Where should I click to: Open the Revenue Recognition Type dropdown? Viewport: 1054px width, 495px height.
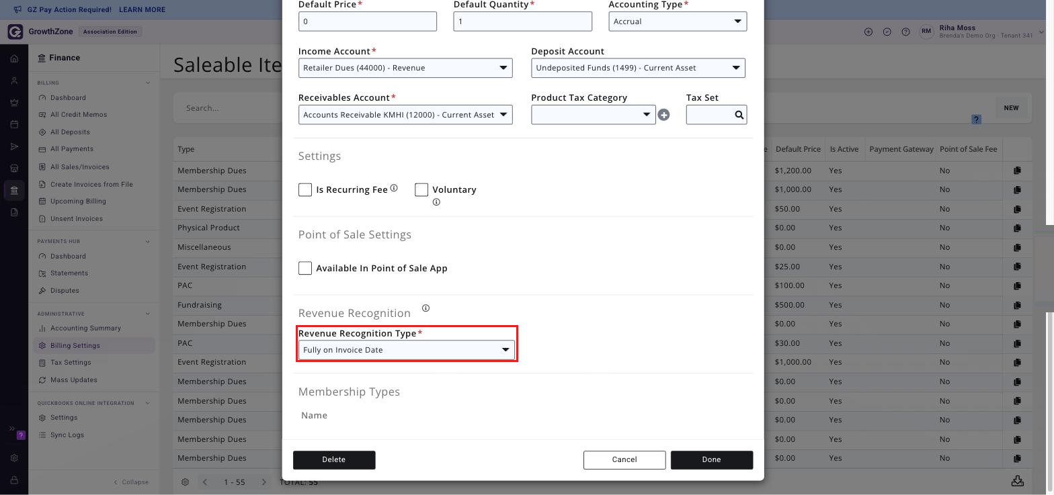(x=407, y=350)
